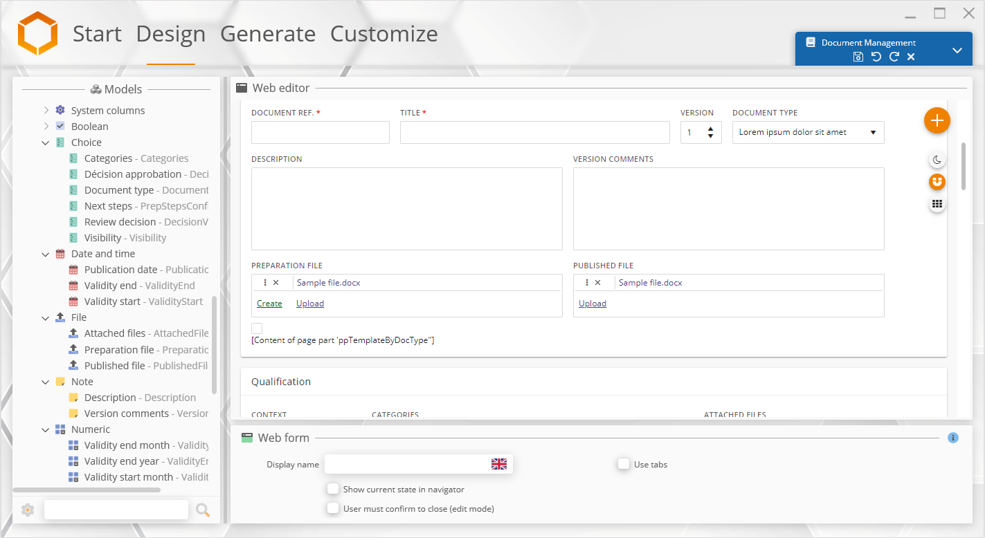Collapse the Numeric node
This screenshot has width=985, height=538.
(46, 429)
